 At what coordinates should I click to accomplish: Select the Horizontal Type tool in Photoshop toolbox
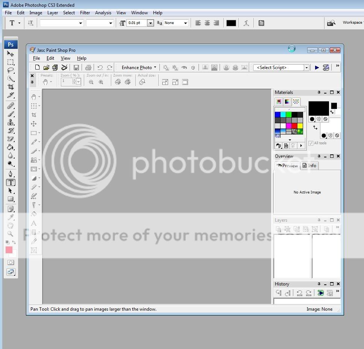point(11,183)
